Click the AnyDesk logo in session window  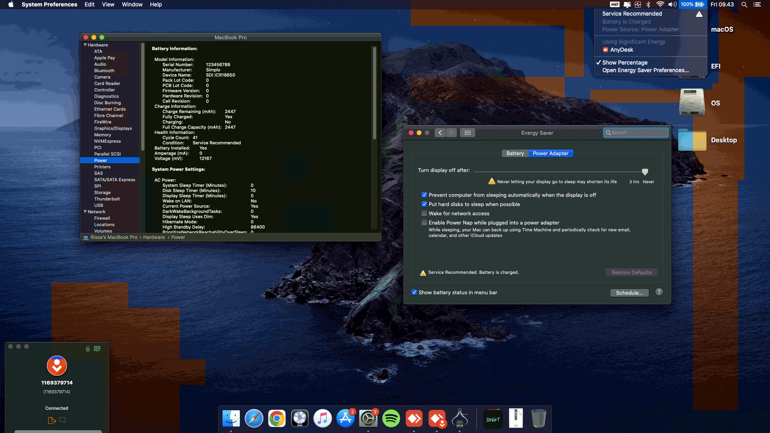pyautogui.click(x=57, y=366)
